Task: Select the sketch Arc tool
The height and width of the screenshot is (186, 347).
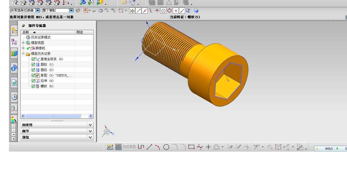Action: tap(158, 147)
